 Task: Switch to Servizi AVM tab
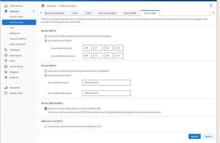(130, 13)
